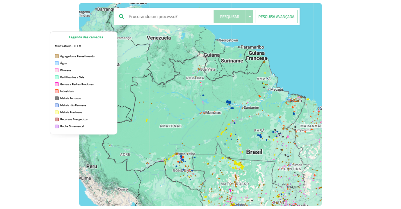Click the Paramaribo city label
The width and height of the screenshot is (401, 209).
coord(252,47)
